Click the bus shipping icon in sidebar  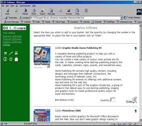point(16,53)
